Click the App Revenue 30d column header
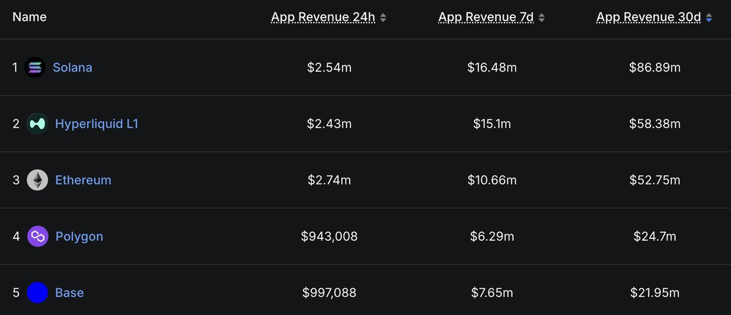Image resolution: width=731 pixels, height=315 pixels. click(x=649, y=18)
